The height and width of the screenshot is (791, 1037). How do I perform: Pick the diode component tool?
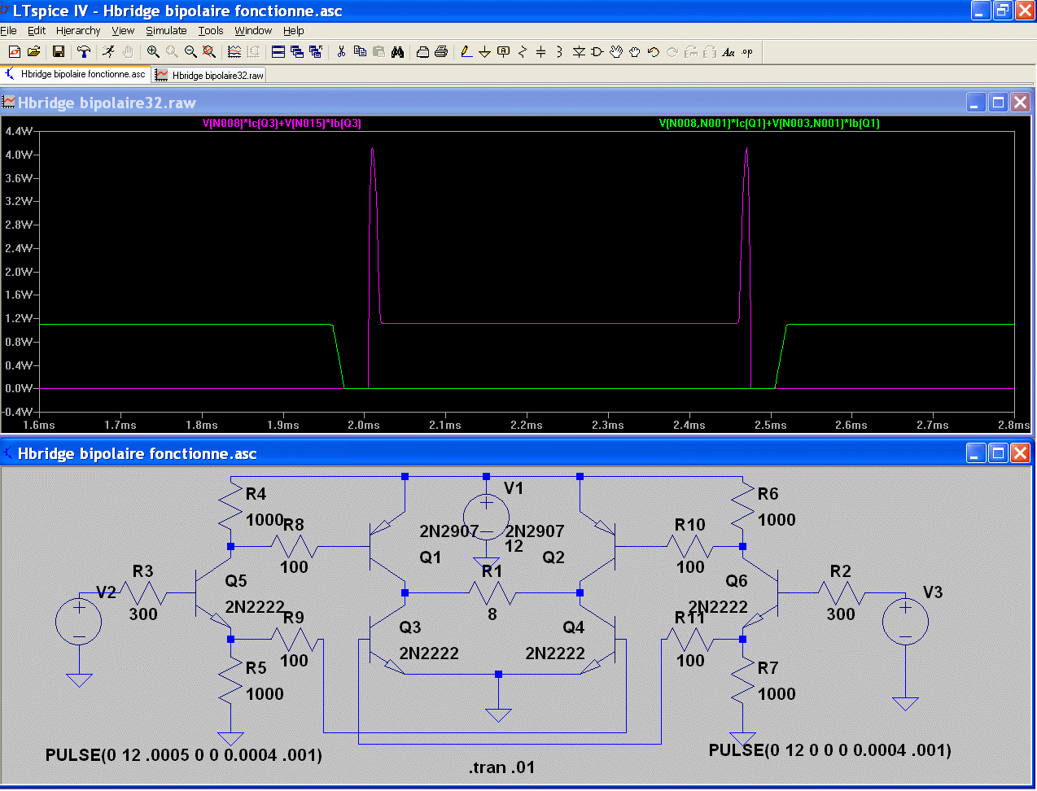[x=579, y=51]
